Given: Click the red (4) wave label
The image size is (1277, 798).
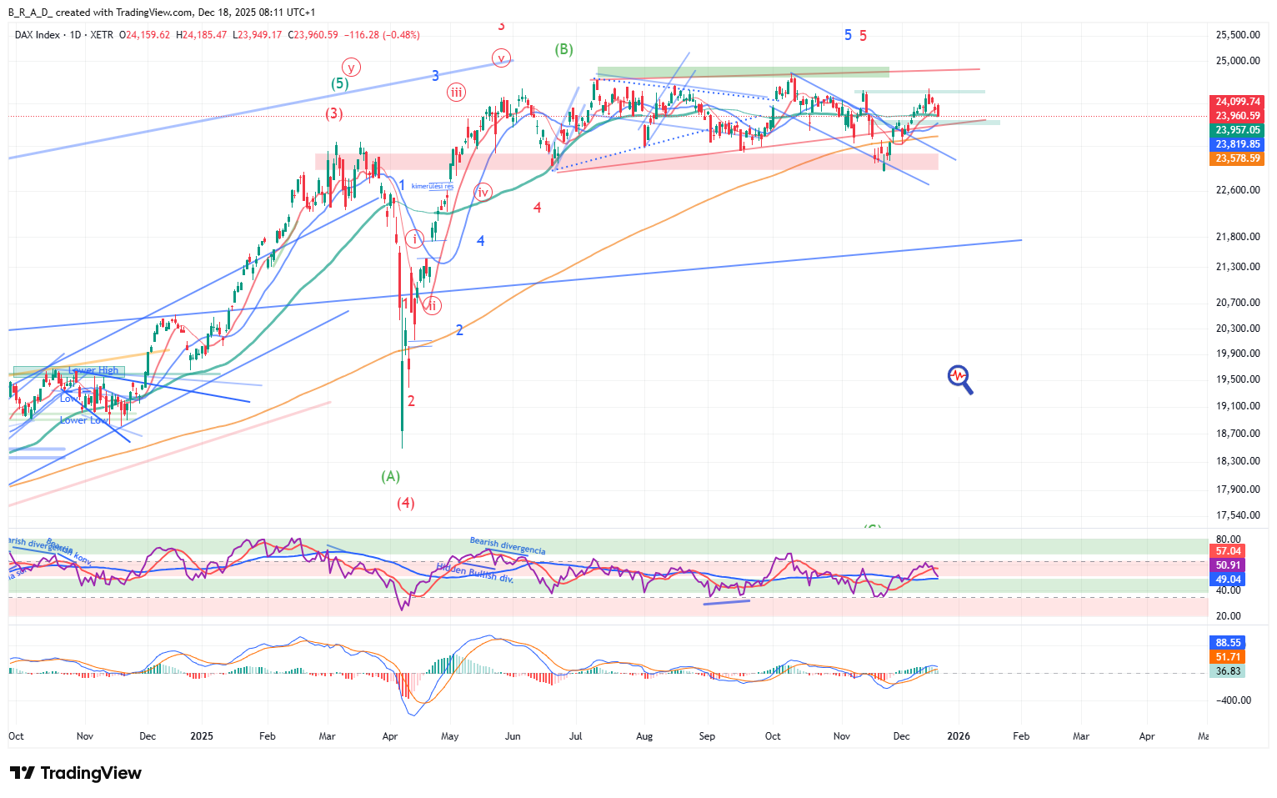Looking at the screenshot, I should (x=406, y=503).
